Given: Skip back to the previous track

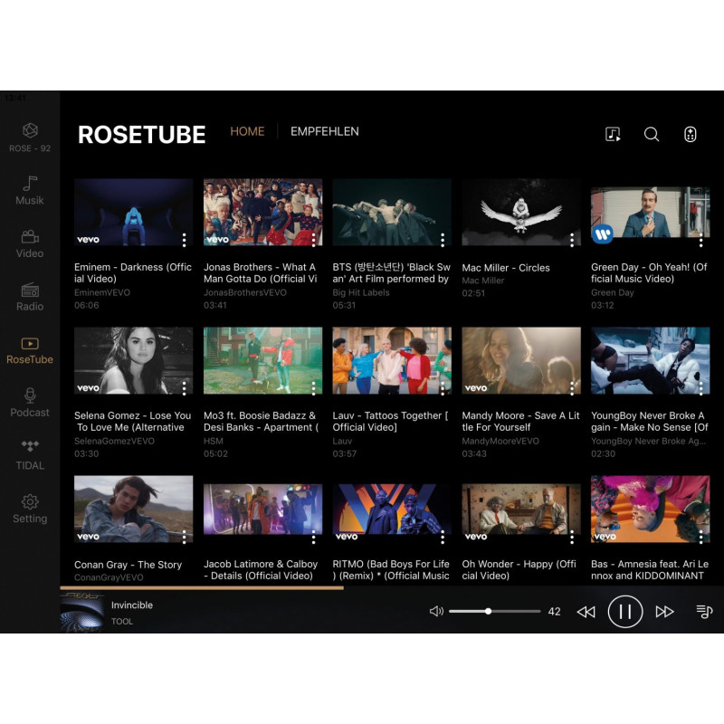Looking at the screenshot, I should point(586,612).
